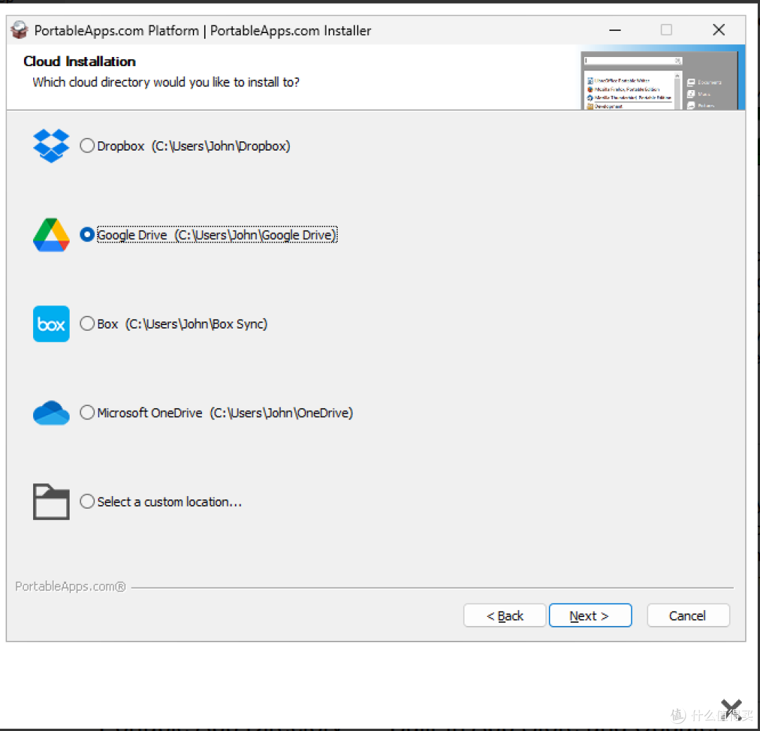Cancel the installation
The image size is (760, 731).
(x=688, y=616)
